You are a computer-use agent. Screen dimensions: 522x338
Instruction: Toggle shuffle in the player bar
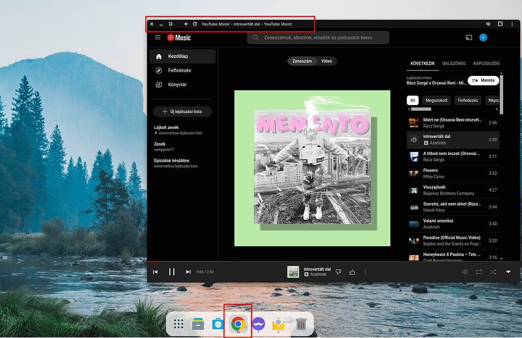click(x=493, y=272)
